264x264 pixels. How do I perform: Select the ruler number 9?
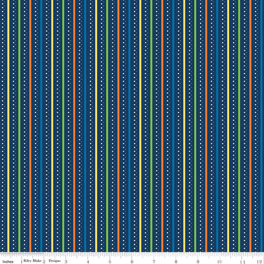click(x=198, y=261)
